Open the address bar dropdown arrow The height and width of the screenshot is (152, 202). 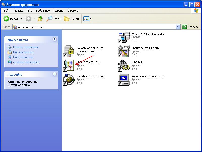(x=178, y=27)
